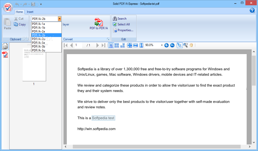Open the zoom percentage dropdown arrow
Viewport: 258px width, 151px height.
coord(162,45)
